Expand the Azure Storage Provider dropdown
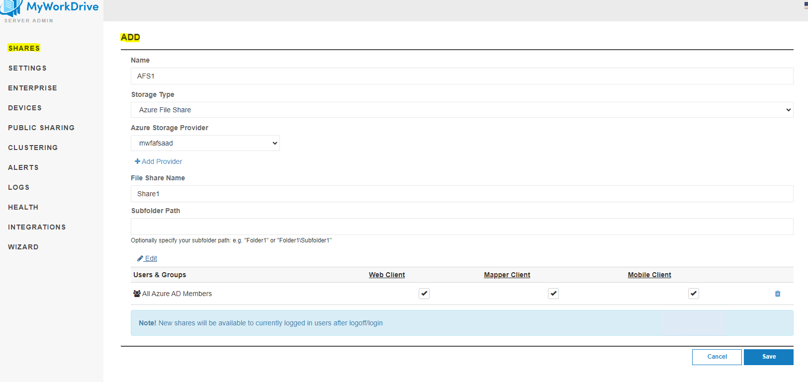This screenshot has height=382, width=808. 205,143
